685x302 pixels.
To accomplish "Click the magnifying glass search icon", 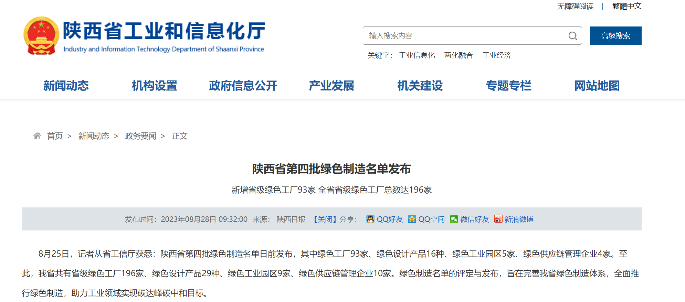I will pyautogui.click(x=573, y=36).
